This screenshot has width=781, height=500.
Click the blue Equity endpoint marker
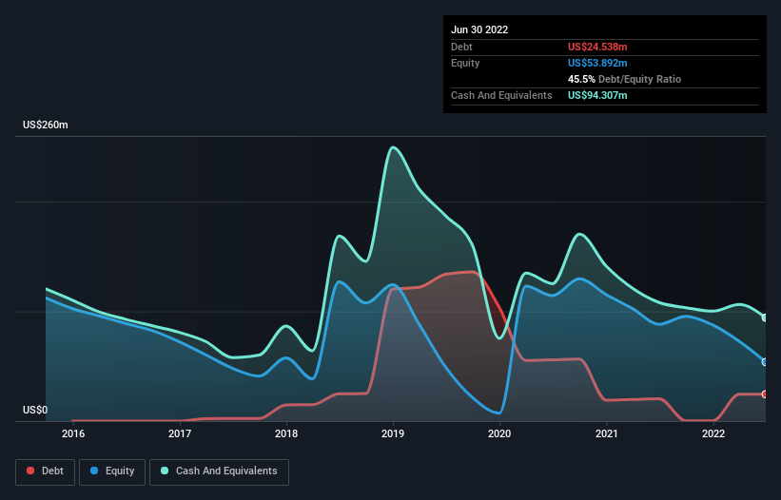point(765,361)
